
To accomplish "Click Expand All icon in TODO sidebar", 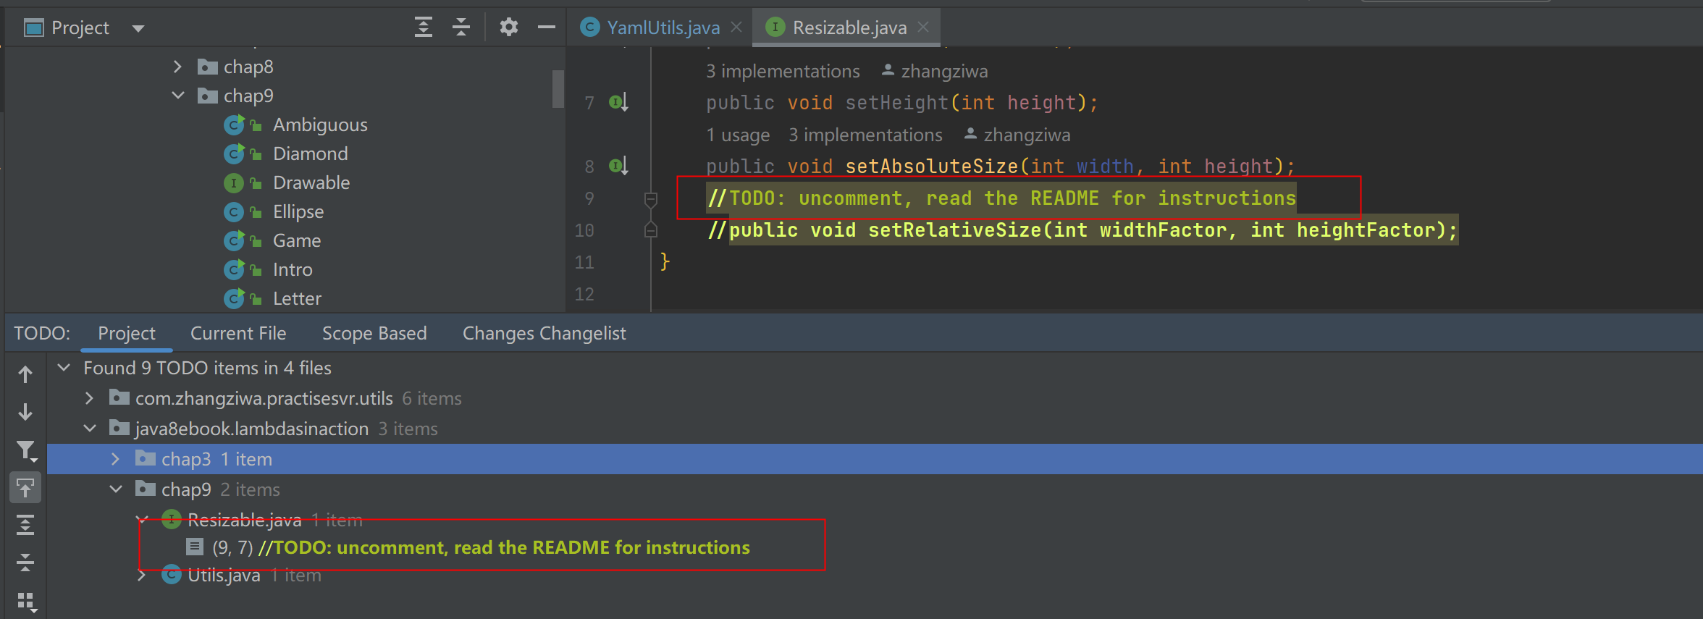I will 25,525.
